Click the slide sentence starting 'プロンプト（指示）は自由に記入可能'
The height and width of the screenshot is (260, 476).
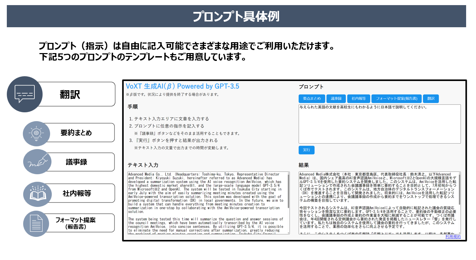click(x=186, y=46)
